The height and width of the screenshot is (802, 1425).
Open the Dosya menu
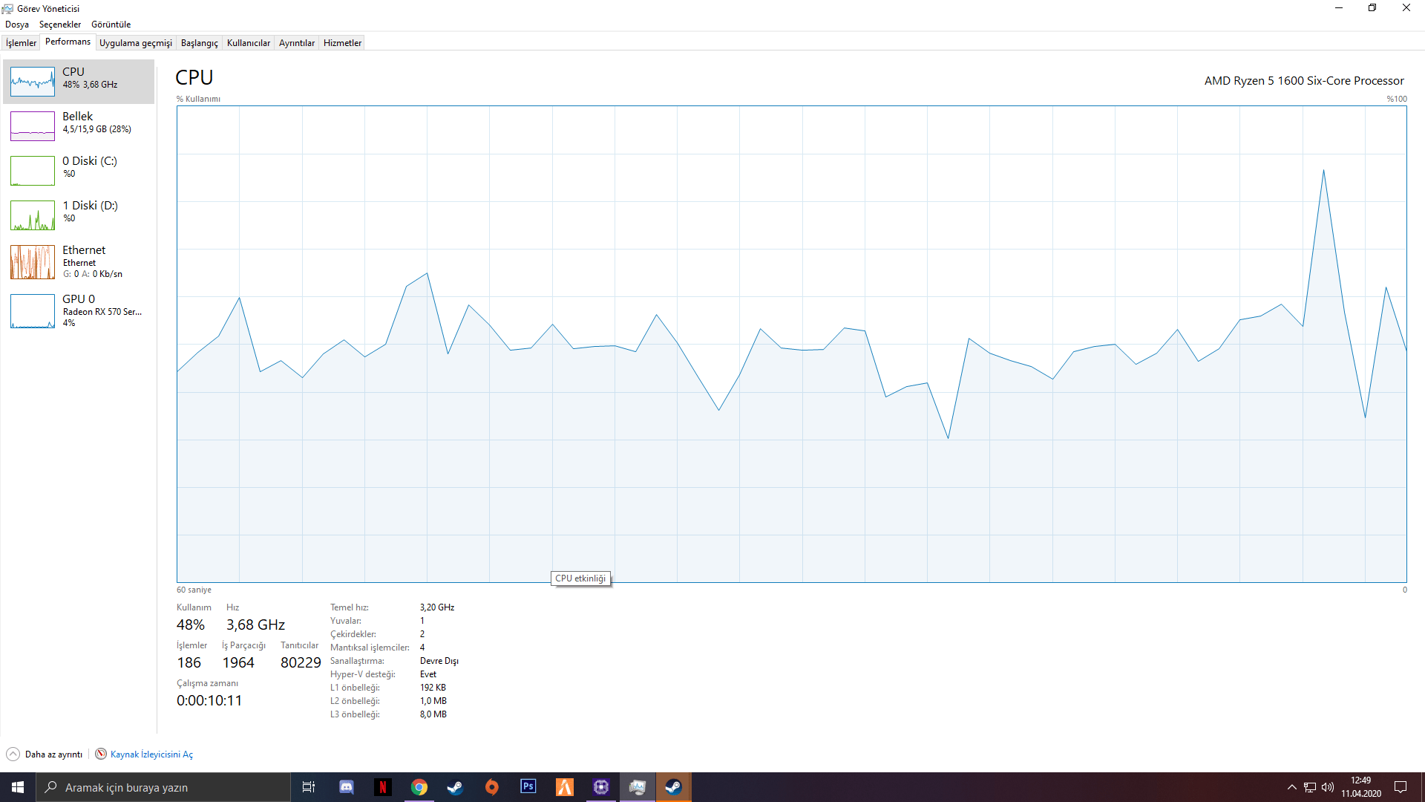(17, 25)
